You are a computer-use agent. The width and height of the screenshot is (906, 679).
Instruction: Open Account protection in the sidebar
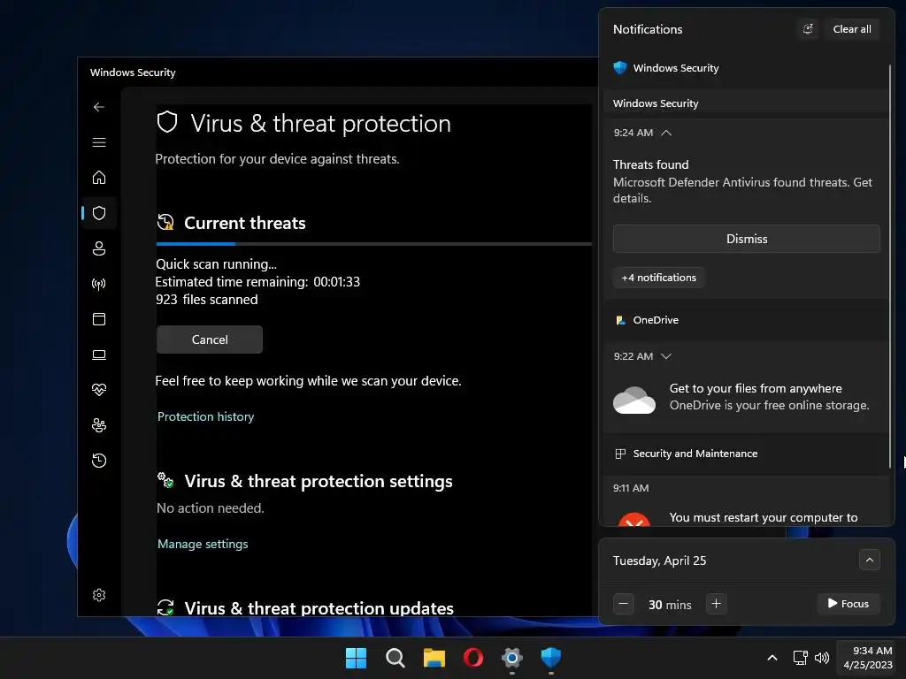point(99,248)
